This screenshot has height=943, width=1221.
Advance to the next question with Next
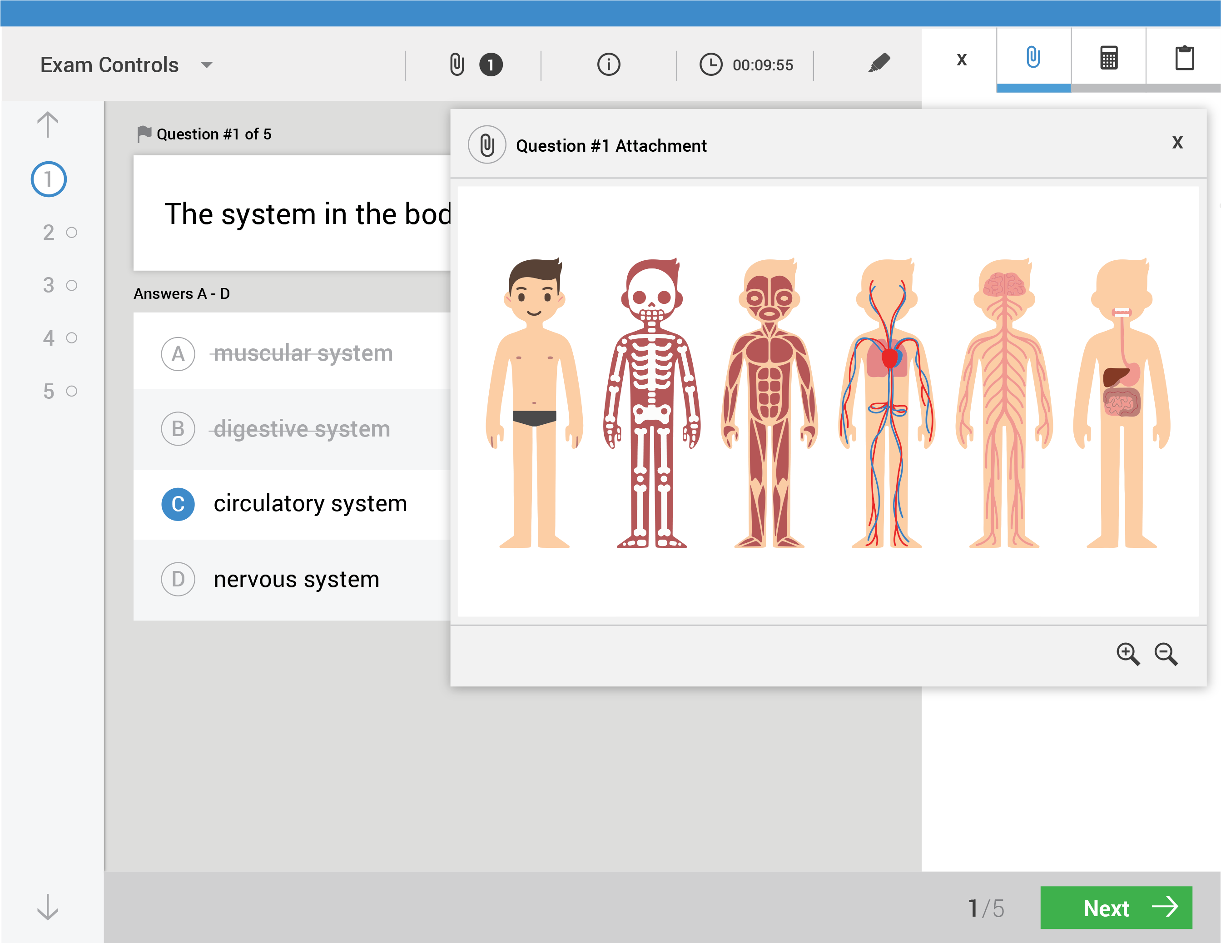pos(1116,908)
